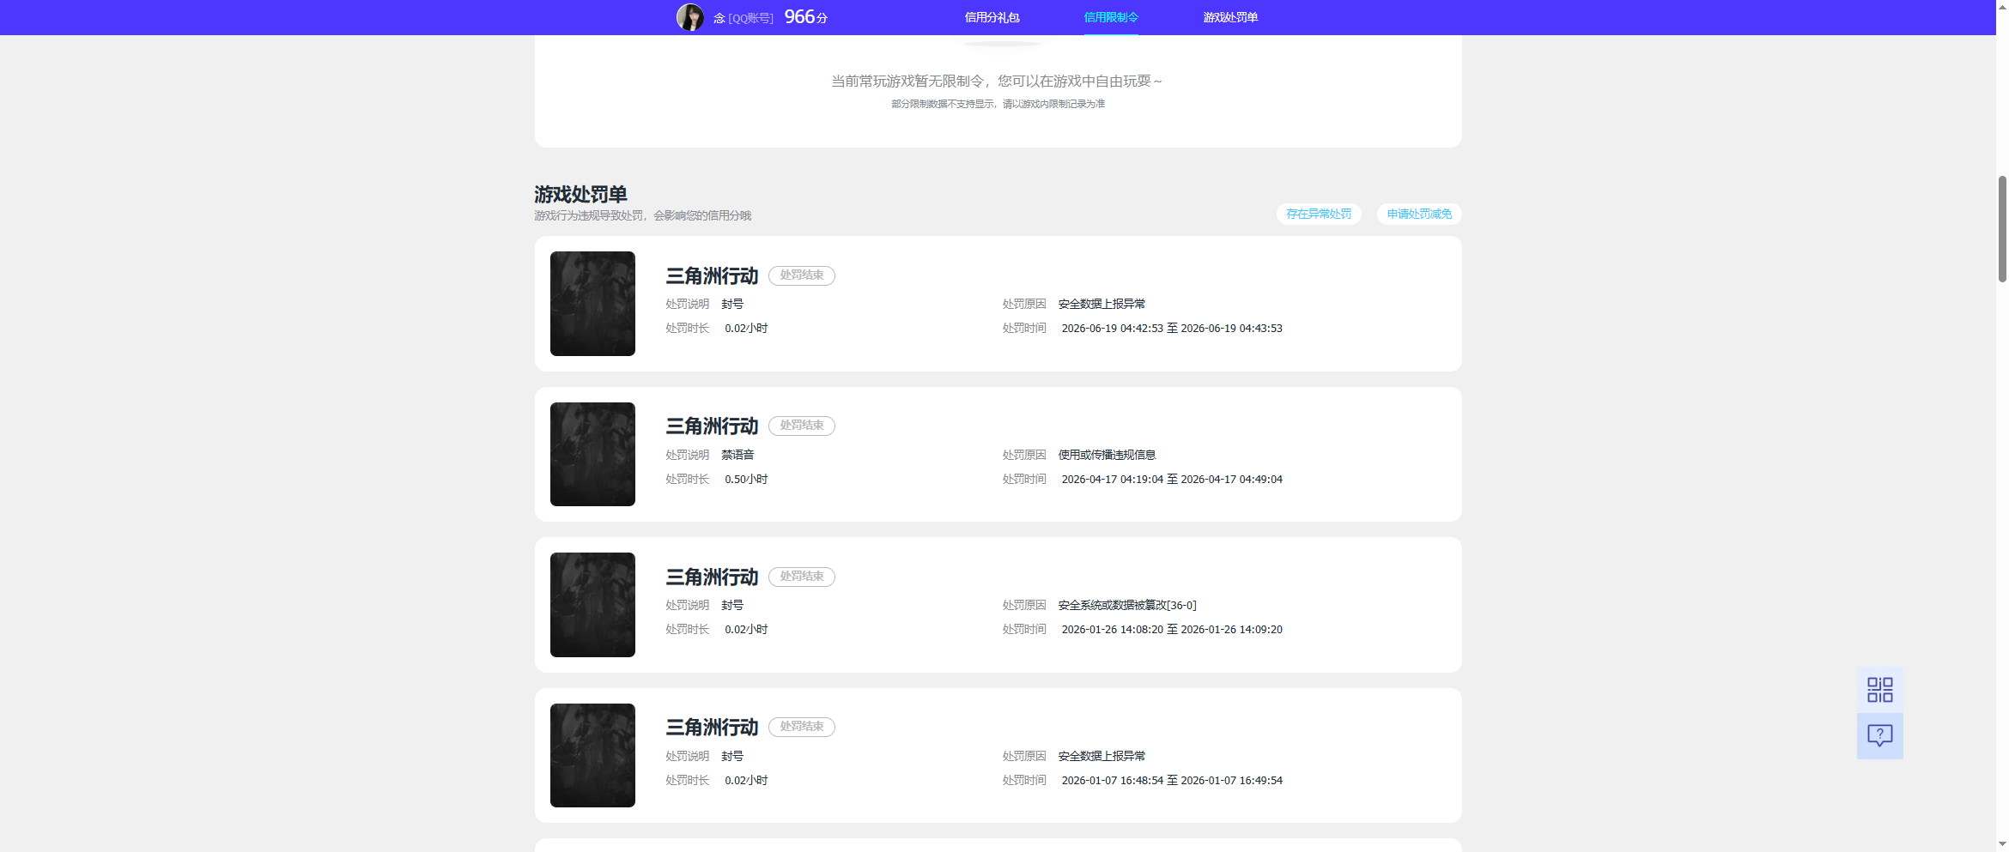This screenshot has width=2009, height=852.
Task: Open the help feedback chat icon
Action: (x=1879, y=736)
